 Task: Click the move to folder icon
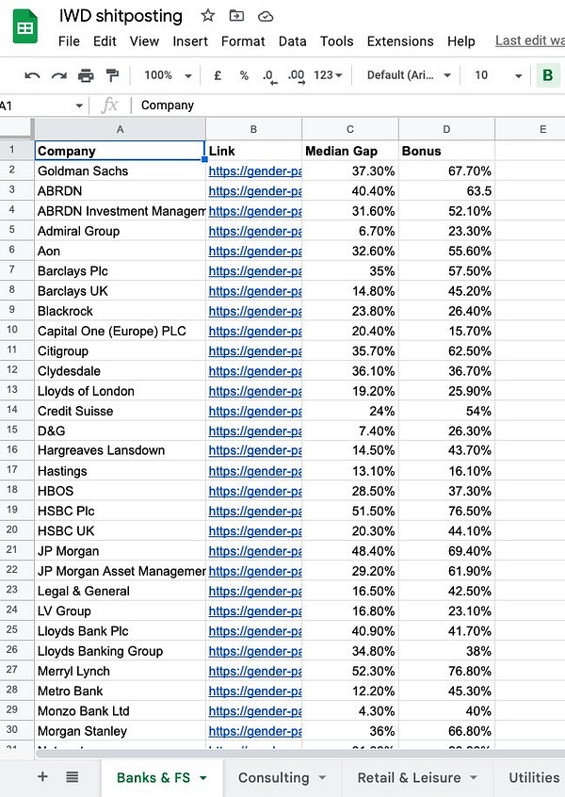tap(236, 16)
